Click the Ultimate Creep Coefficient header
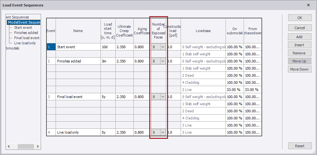 coord(124,31)
